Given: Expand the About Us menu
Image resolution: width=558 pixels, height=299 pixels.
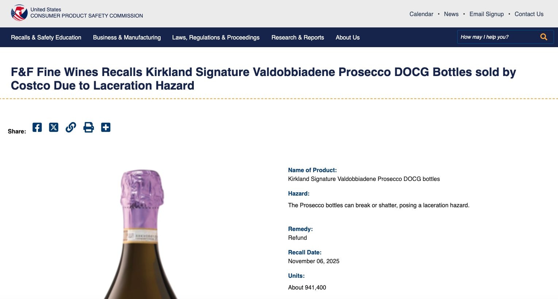Looking at the screenshot, I should click(x=347, y=37).
